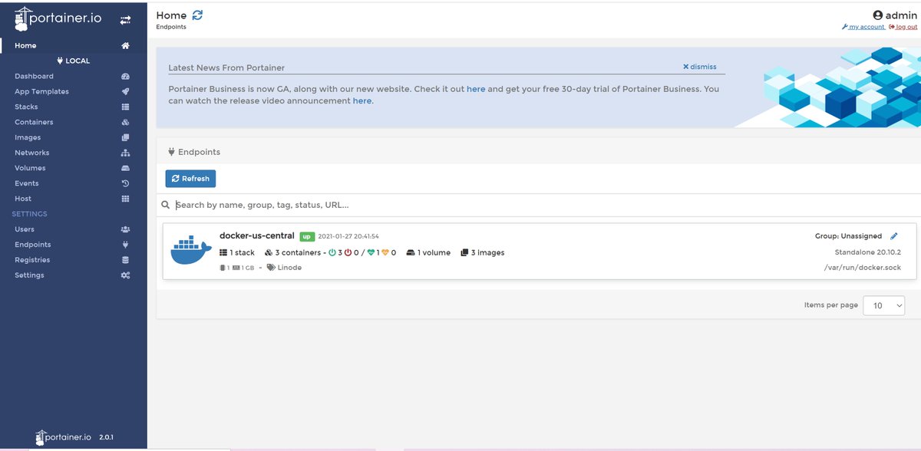Select Networks in the sidebar
This screenshot has height=451, width=921.
pos(31,153)
